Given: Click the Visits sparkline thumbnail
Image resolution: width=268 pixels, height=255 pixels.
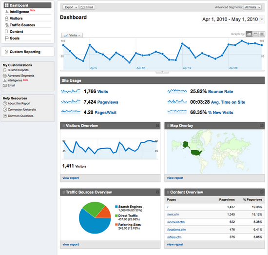Looking at the screenshot, I should (x=71, y=91).
